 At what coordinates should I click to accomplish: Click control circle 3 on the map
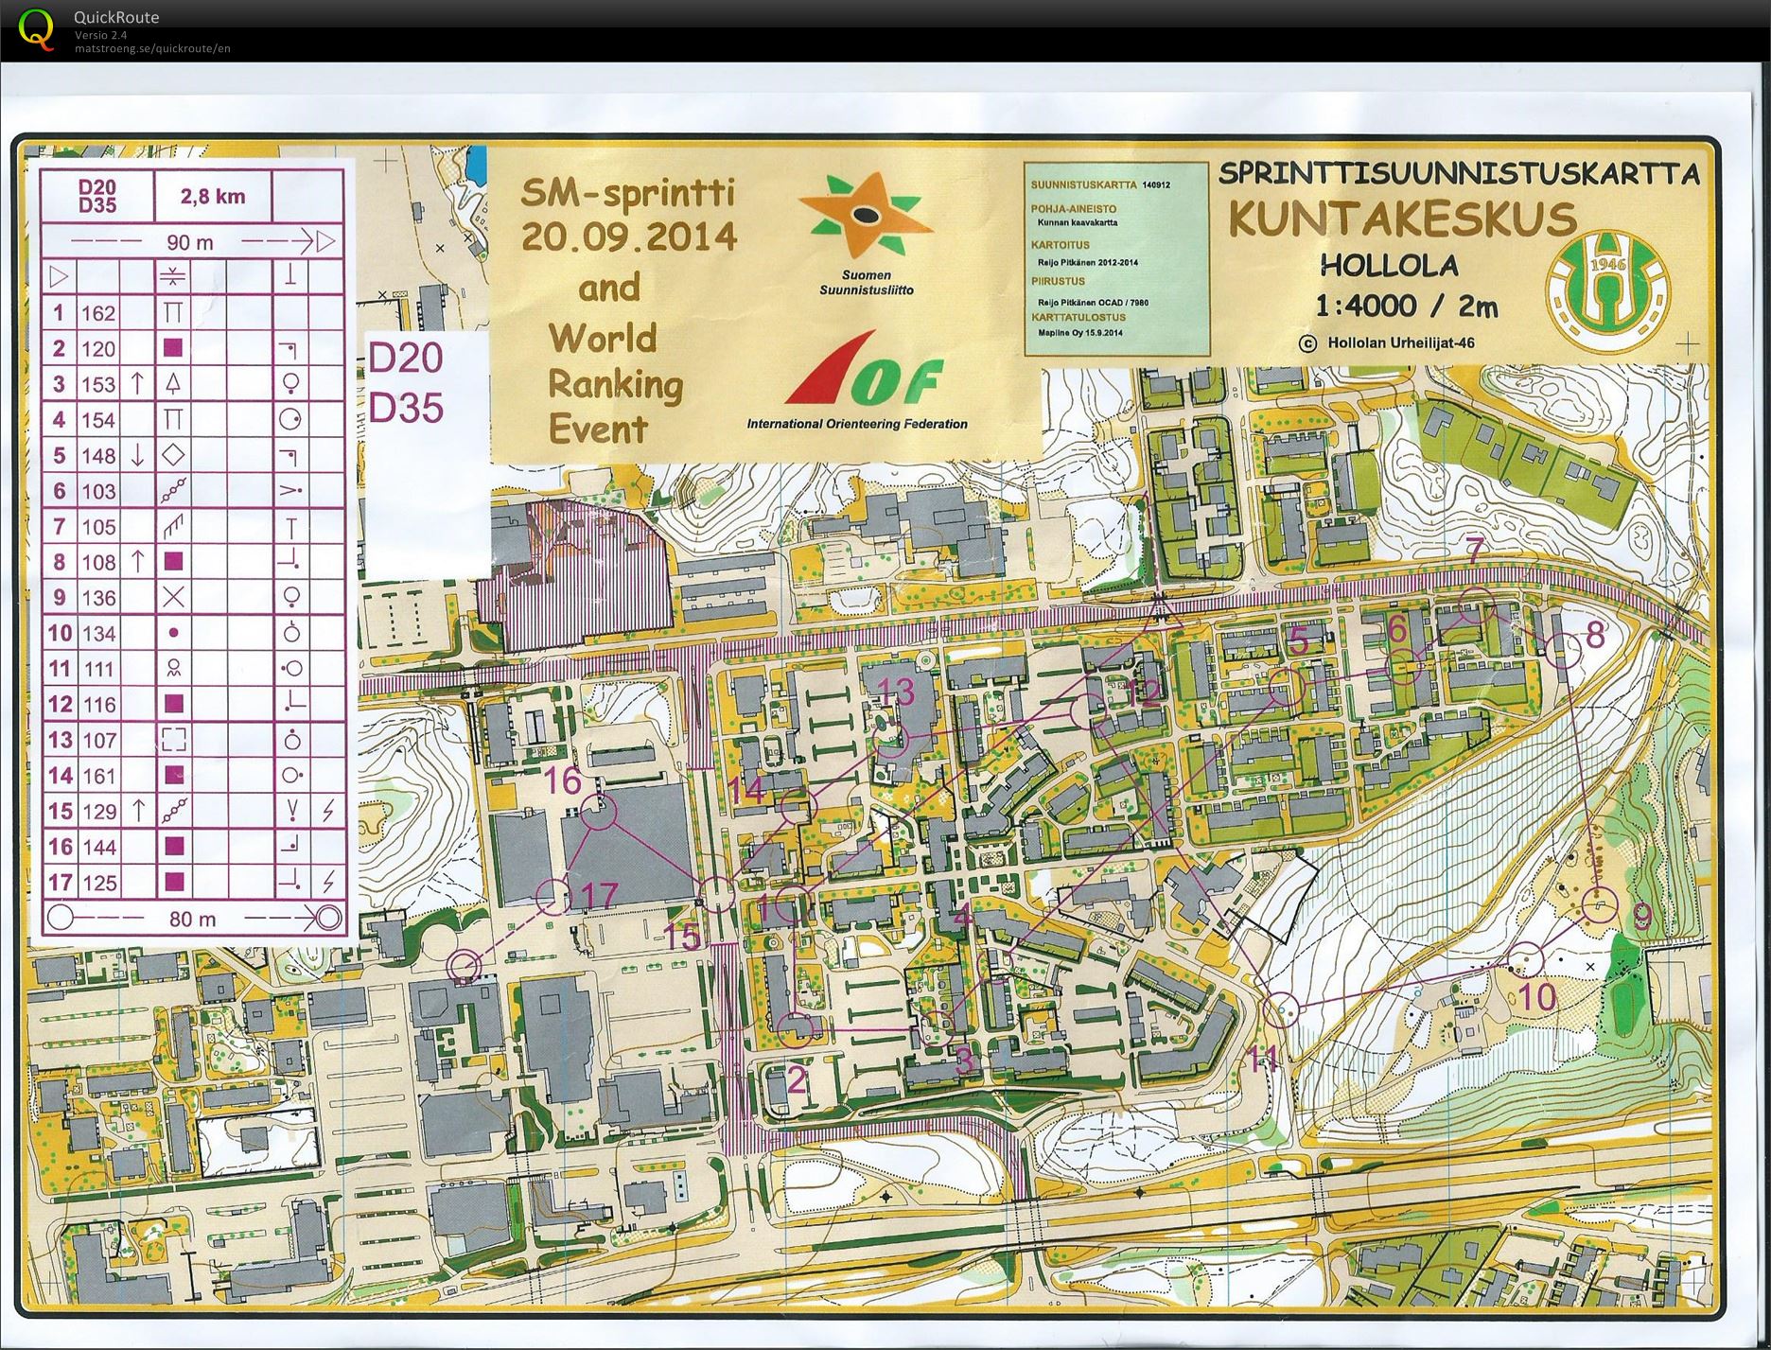[938, 1027]
